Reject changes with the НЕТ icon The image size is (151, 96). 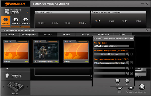click(x=127, y=81)
